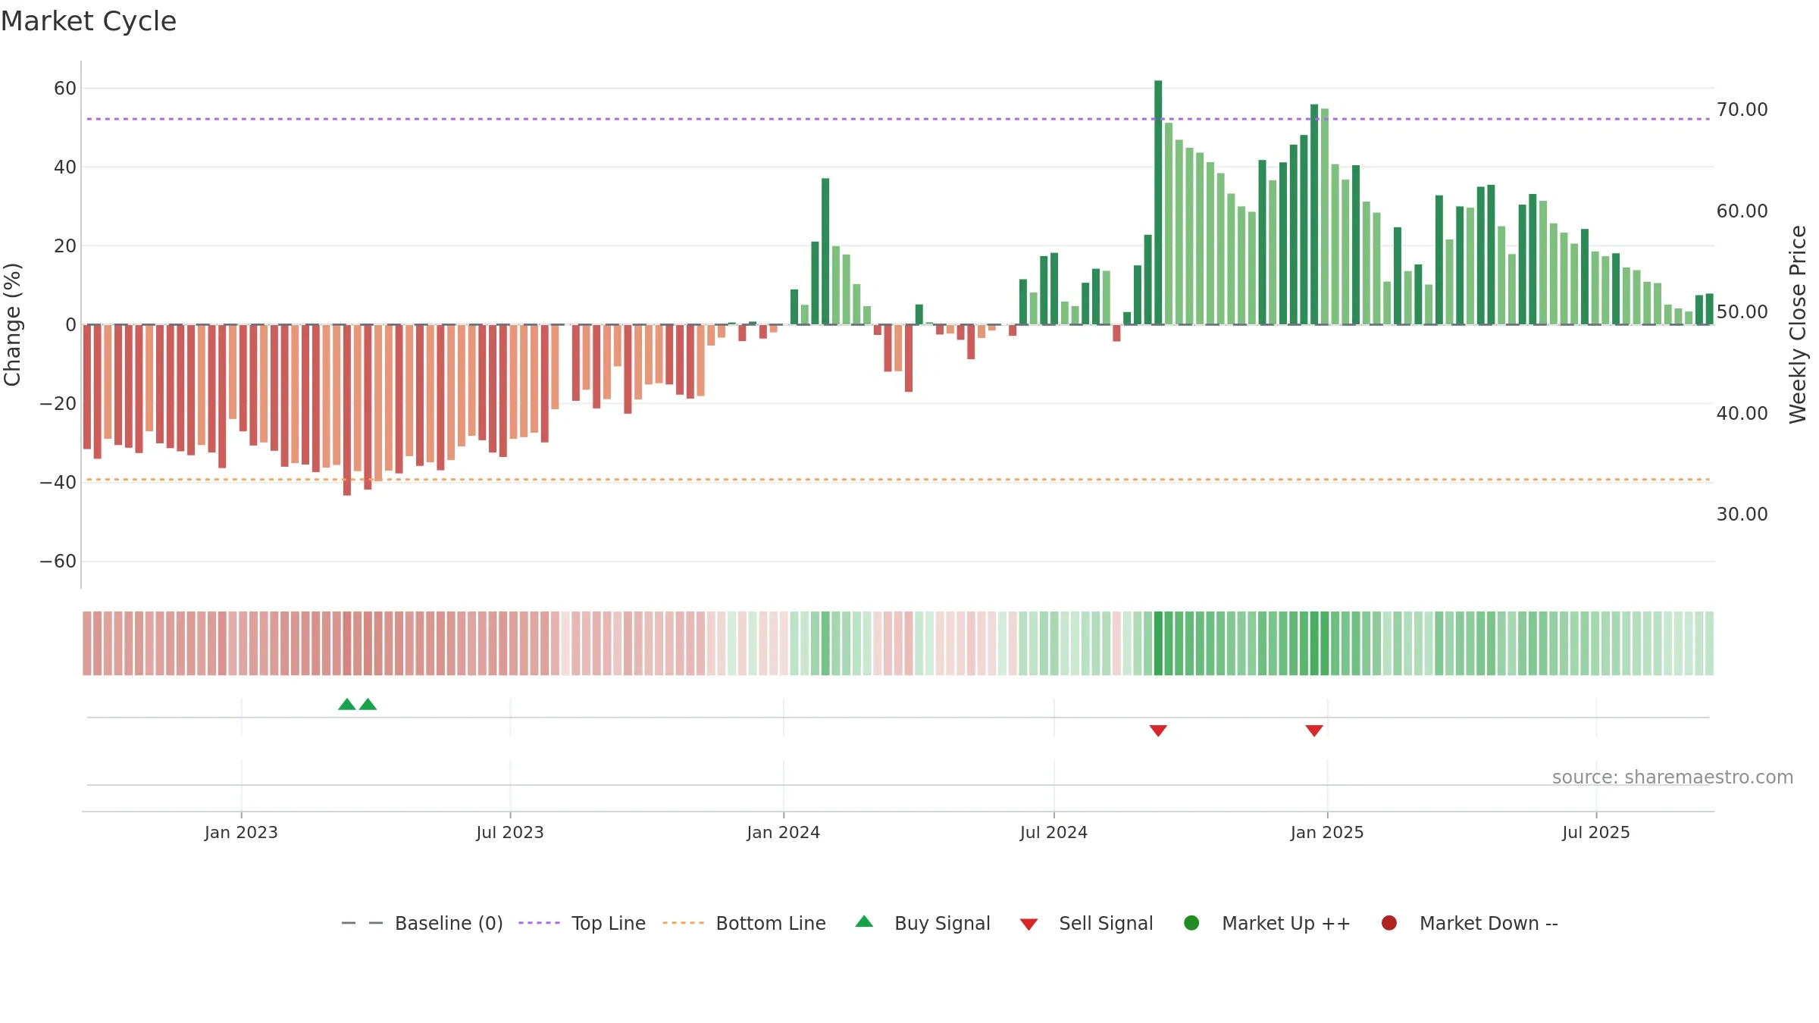Click the Sell Signal legend triangle icon

1028,924
